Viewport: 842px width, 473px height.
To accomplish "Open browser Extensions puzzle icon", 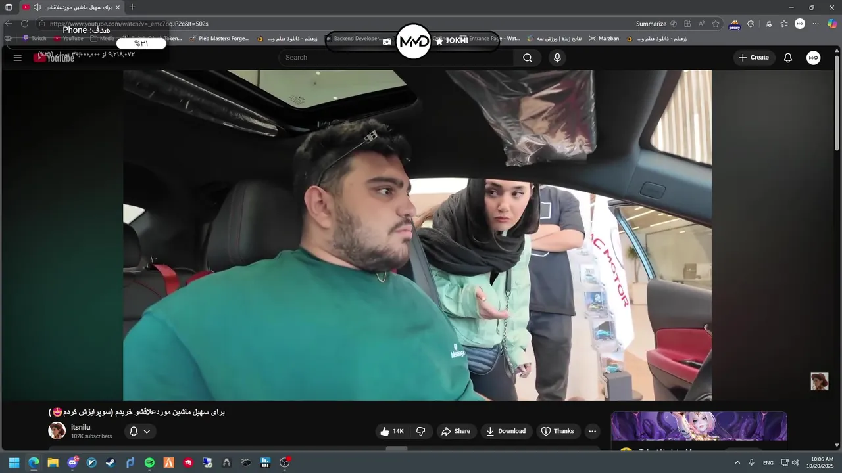I will coord(751,24).
